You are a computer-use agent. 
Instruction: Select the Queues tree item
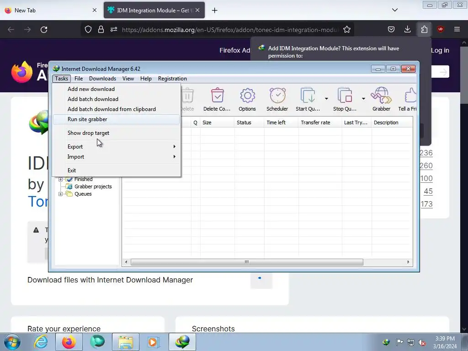pyautogui.click(x=83, y=194)
